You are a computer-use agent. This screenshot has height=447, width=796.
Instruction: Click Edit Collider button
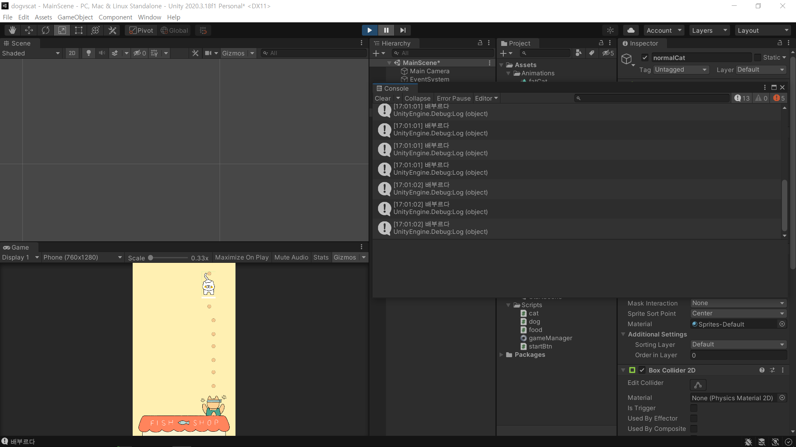pos(698,385)
